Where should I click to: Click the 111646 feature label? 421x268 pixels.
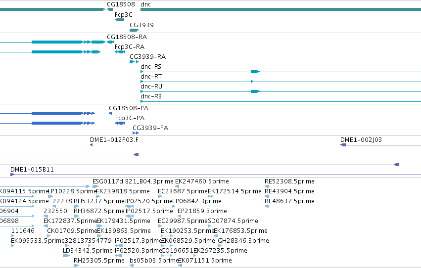coord(23,231)
